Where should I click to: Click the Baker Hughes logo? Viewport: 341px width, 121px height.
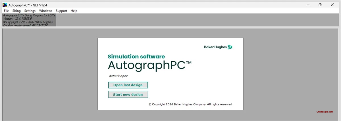pos(218,47)
